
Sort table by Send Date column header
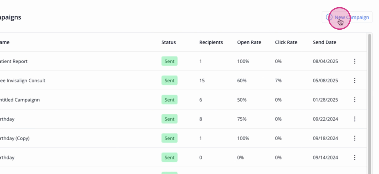click(x=325, y=42)
